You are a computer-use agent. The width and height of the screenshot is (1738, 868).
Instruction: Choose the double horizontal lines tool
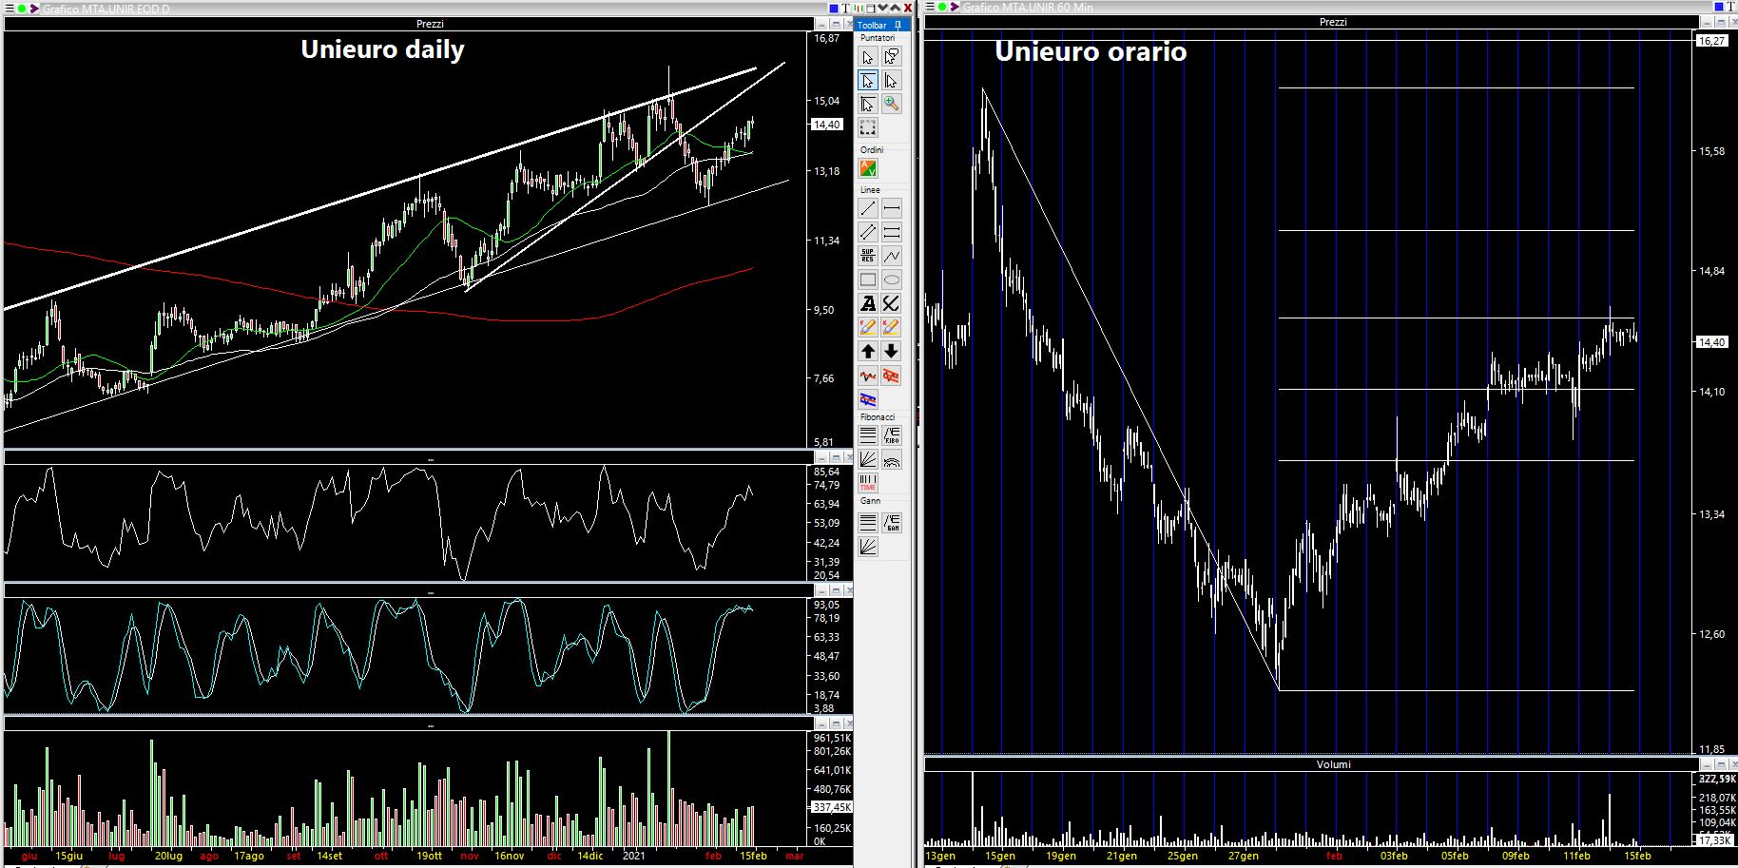(892, 232)
